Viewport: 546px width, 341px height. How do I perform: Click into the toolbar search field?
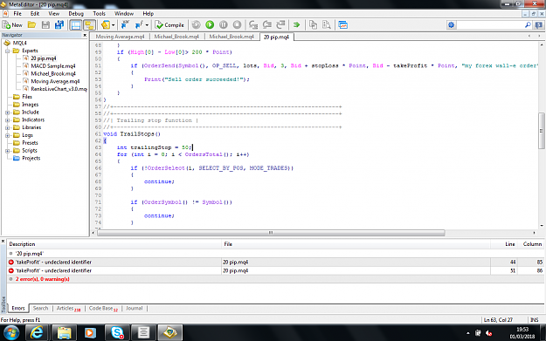(x=490, y=25)
